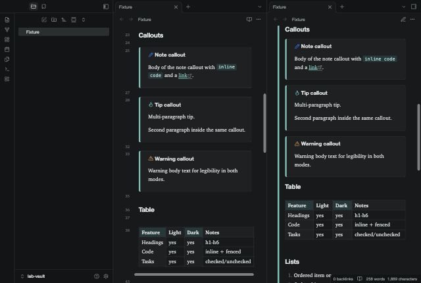Insert template from ribbon icon
Viewport: 421px width, 283px height.
click(7, 59)
